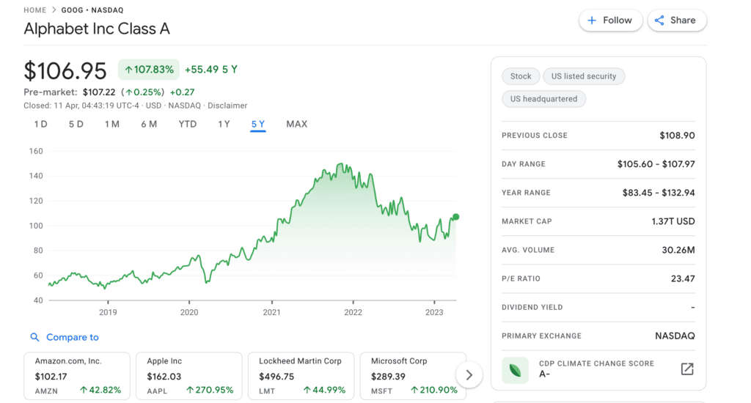
Task: Select the 1D time range tab
Action: (x=40, y=124)
